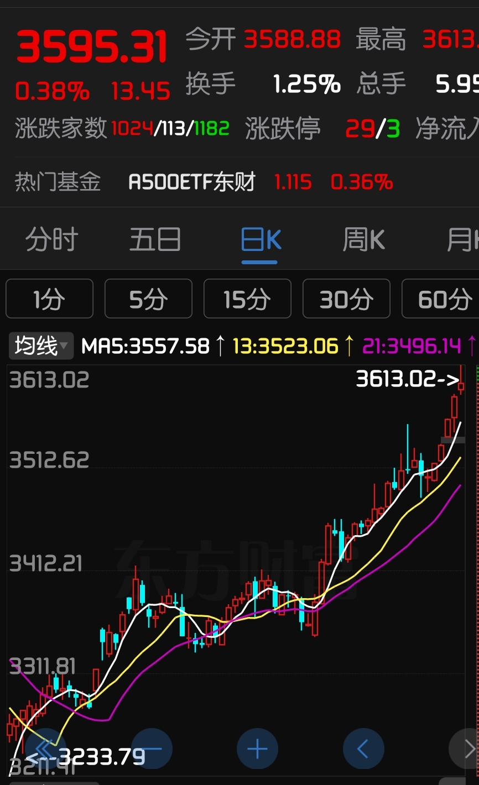This screenshot has width=479, height=785.
Task: Tap the 涨跌停 29/3 value
Action: click(x=372, y=129)
